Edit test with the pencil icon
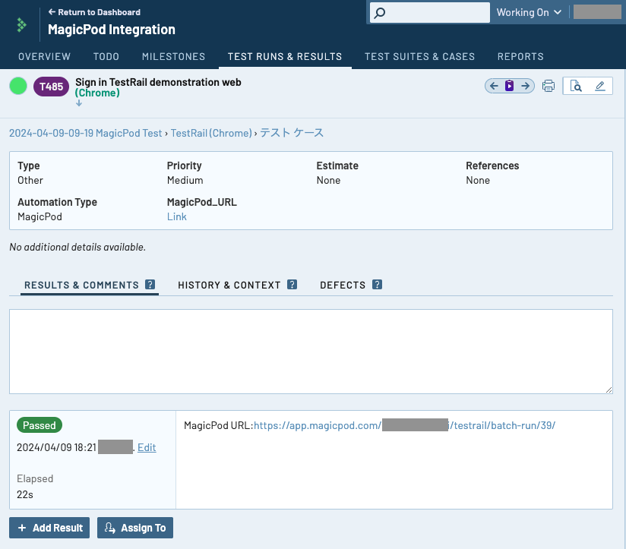Image resolution: width=626 pixels, height=549 pixels. [599, 86]
